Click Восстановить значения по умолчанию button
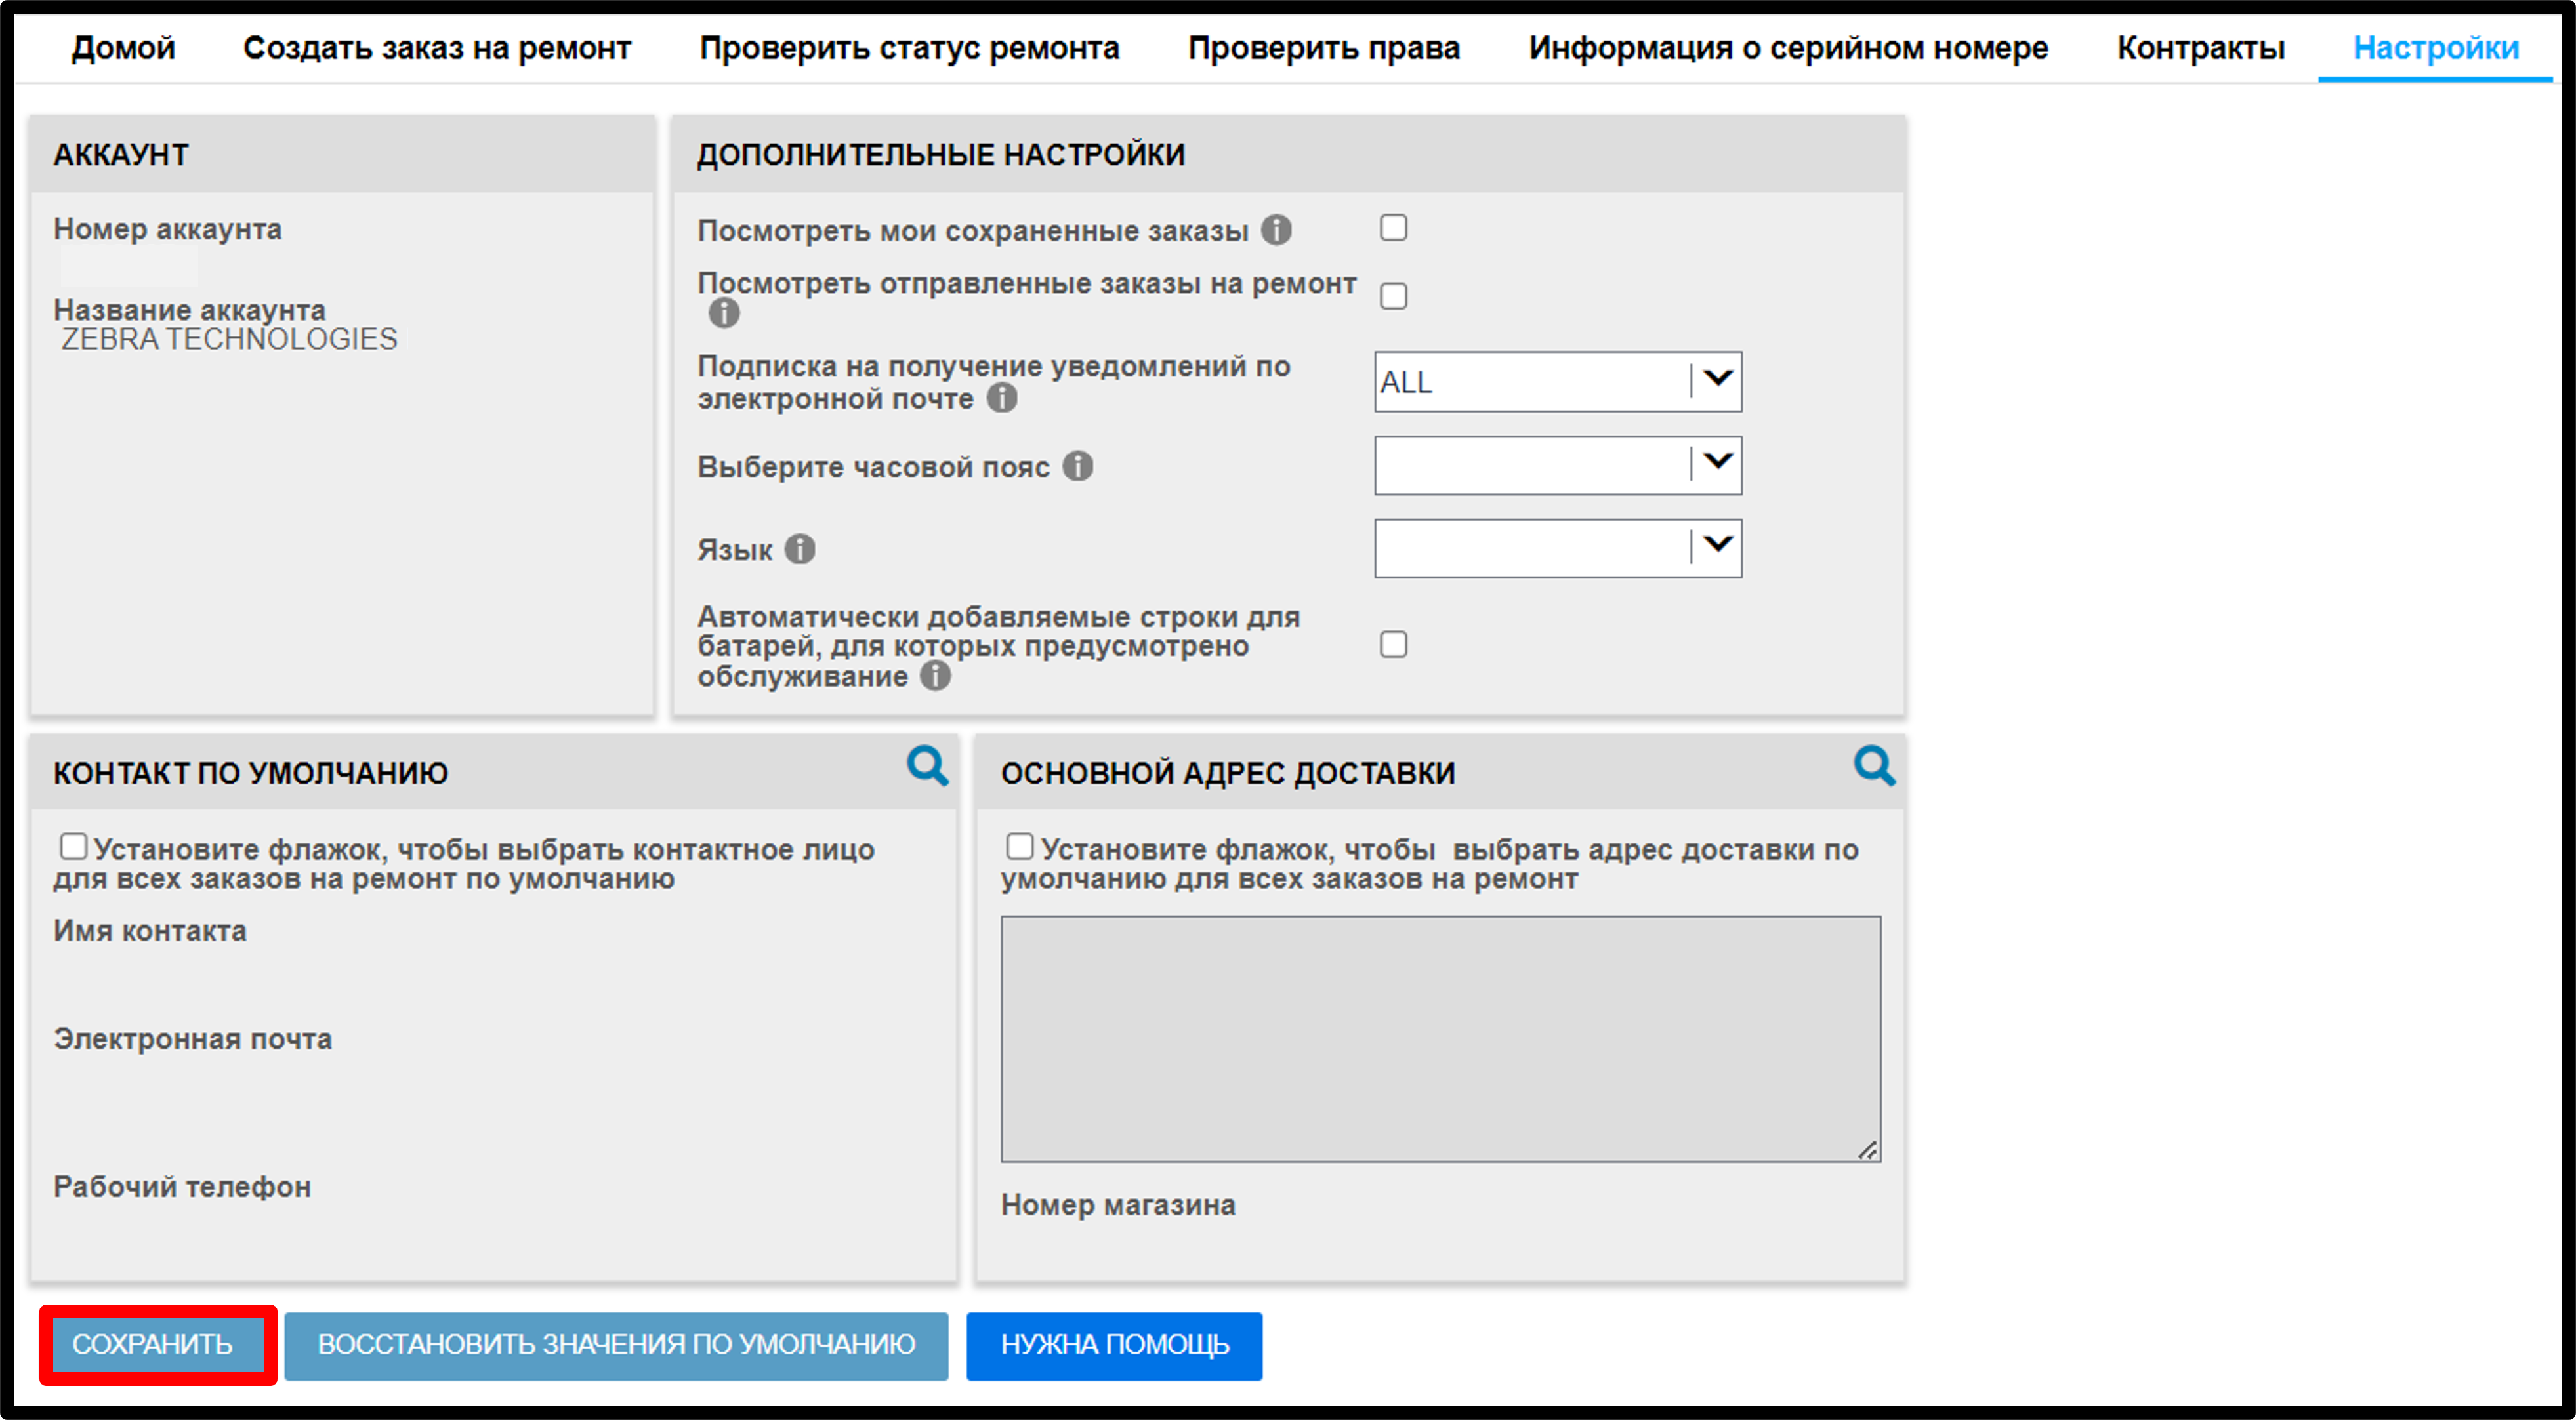2576x1420 pixels. (616, 1345)
